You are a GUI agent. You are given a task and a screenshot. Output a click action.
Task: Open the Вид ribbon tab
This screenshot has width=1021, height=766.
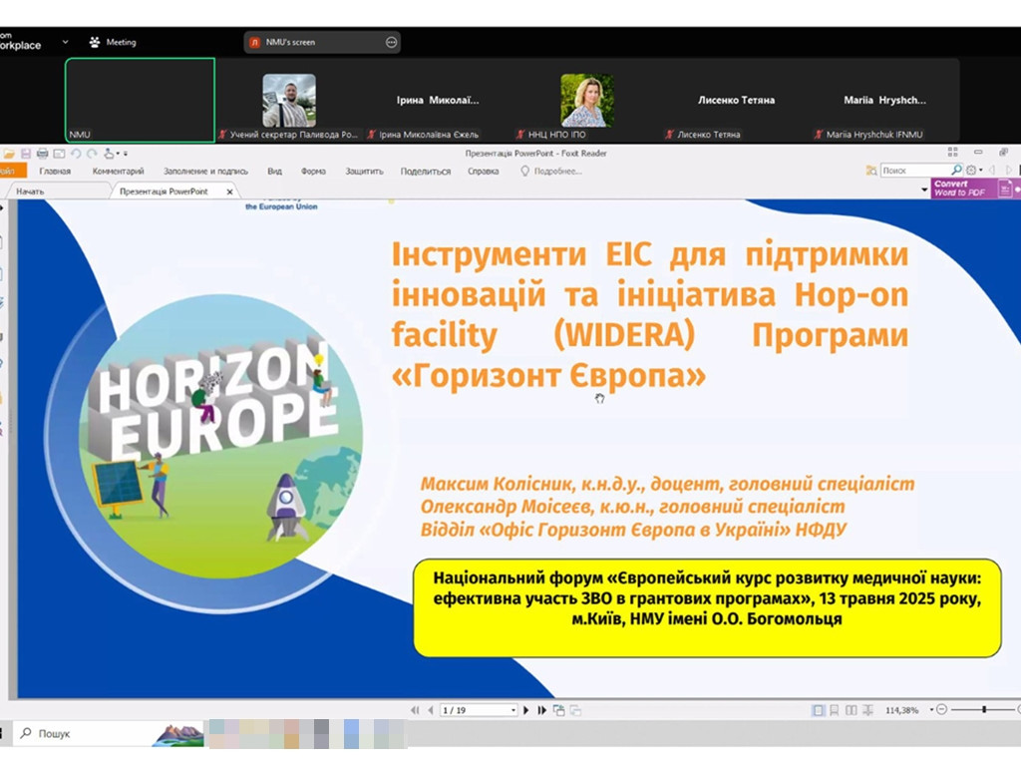pos(275,172)
